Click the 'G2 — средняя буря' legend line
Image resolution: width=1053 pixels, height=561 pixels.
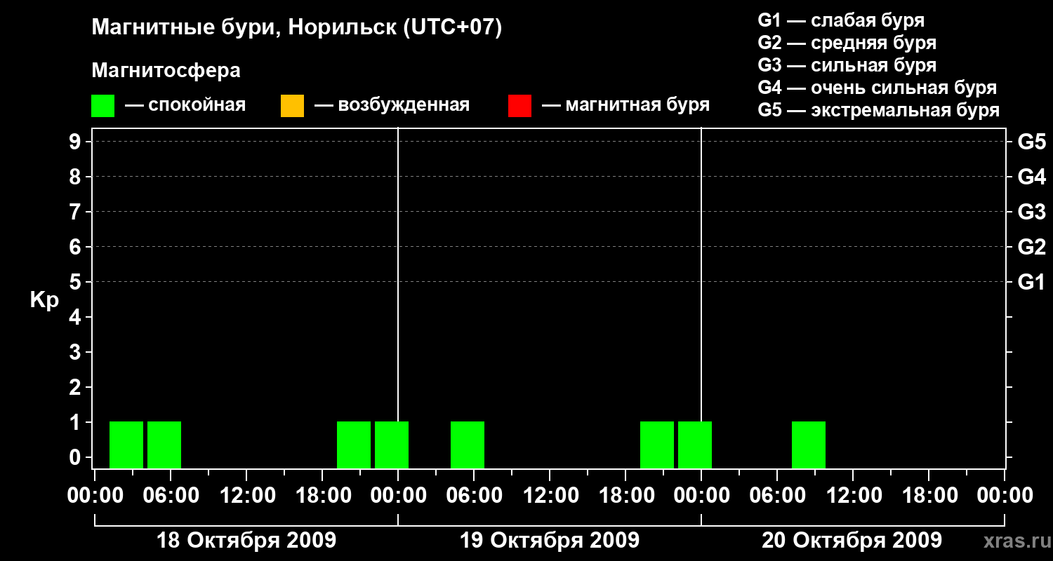(x=847, y=43)
